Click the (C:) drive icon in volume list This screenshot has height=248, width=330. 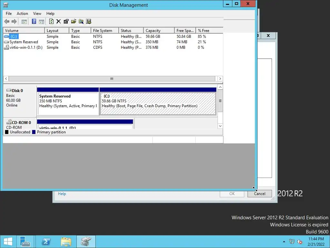(x=6, y=36)
